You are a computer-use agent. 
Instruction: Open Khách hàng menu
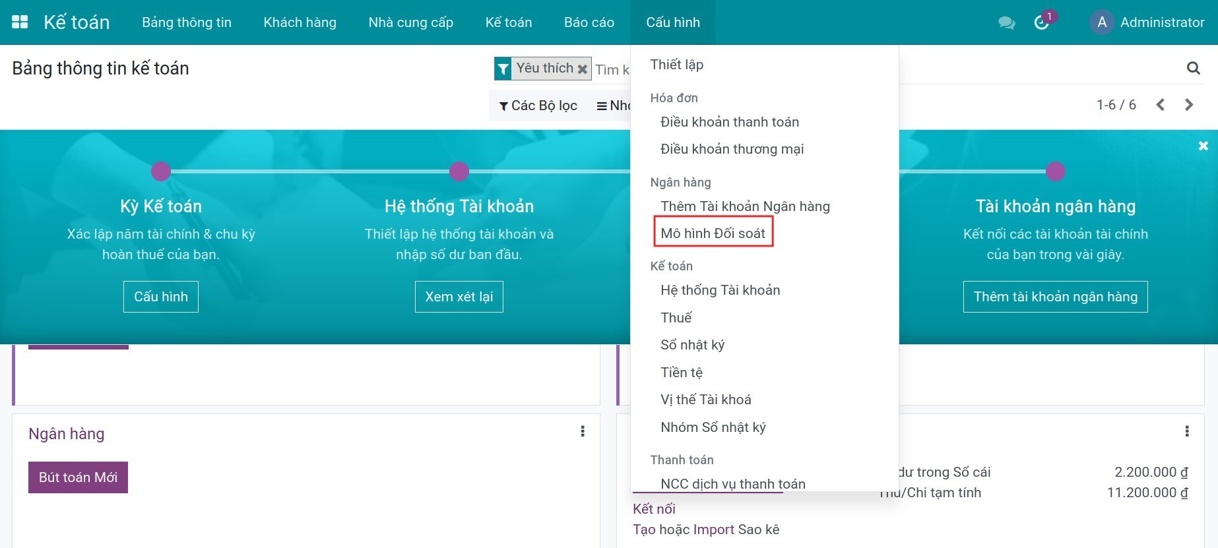point(300,22)
